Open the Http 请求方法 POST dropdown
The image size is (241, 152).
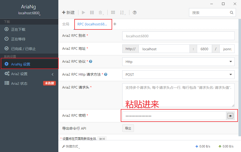click(x=178, y=75)
